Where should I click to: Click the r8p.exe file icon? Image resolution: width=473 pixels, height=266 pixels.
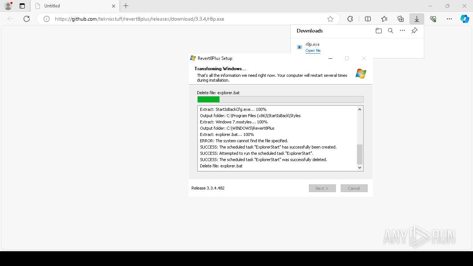pyautogui.click(x=300, y=47)
